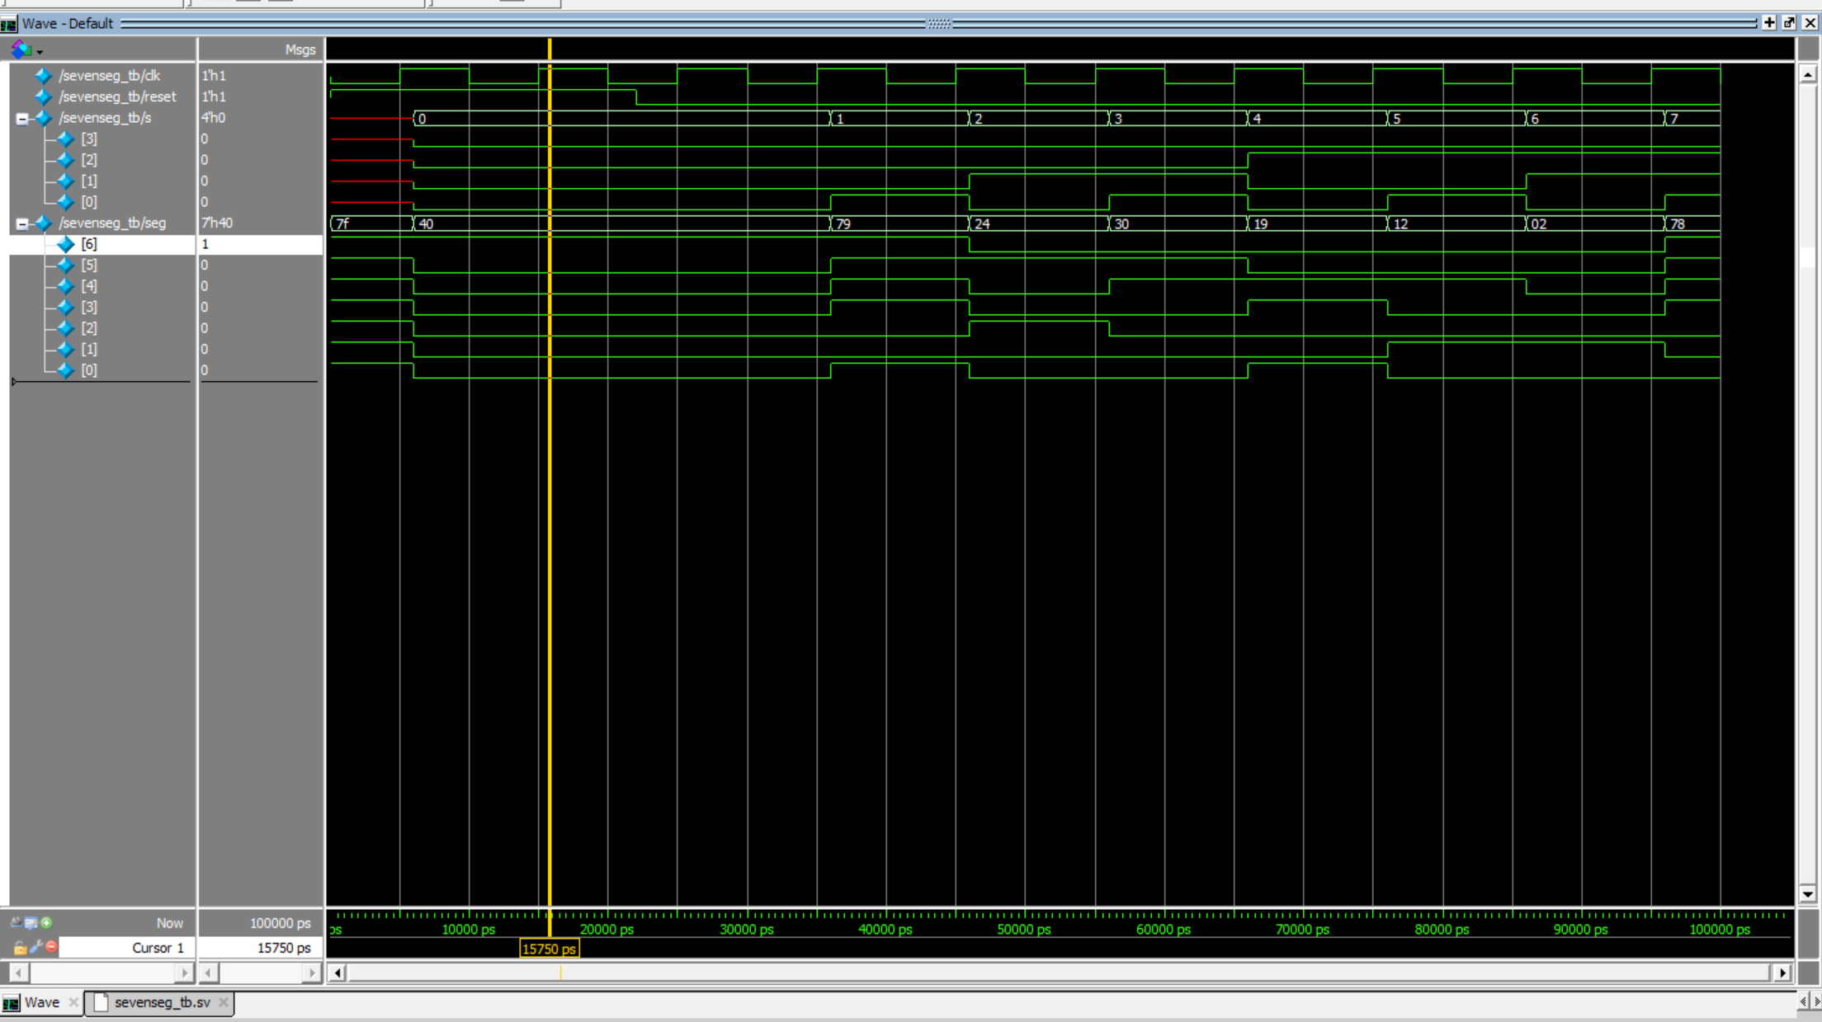This screenshot has width=1822, height=1022.
Task: Click the insert cursor green plus icon
Action: point(47,923)
